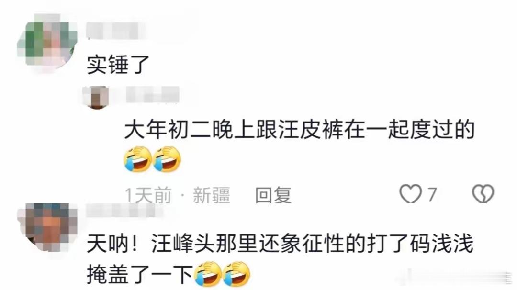
Task: Tap the 新疆 location label
Action: 212,195
